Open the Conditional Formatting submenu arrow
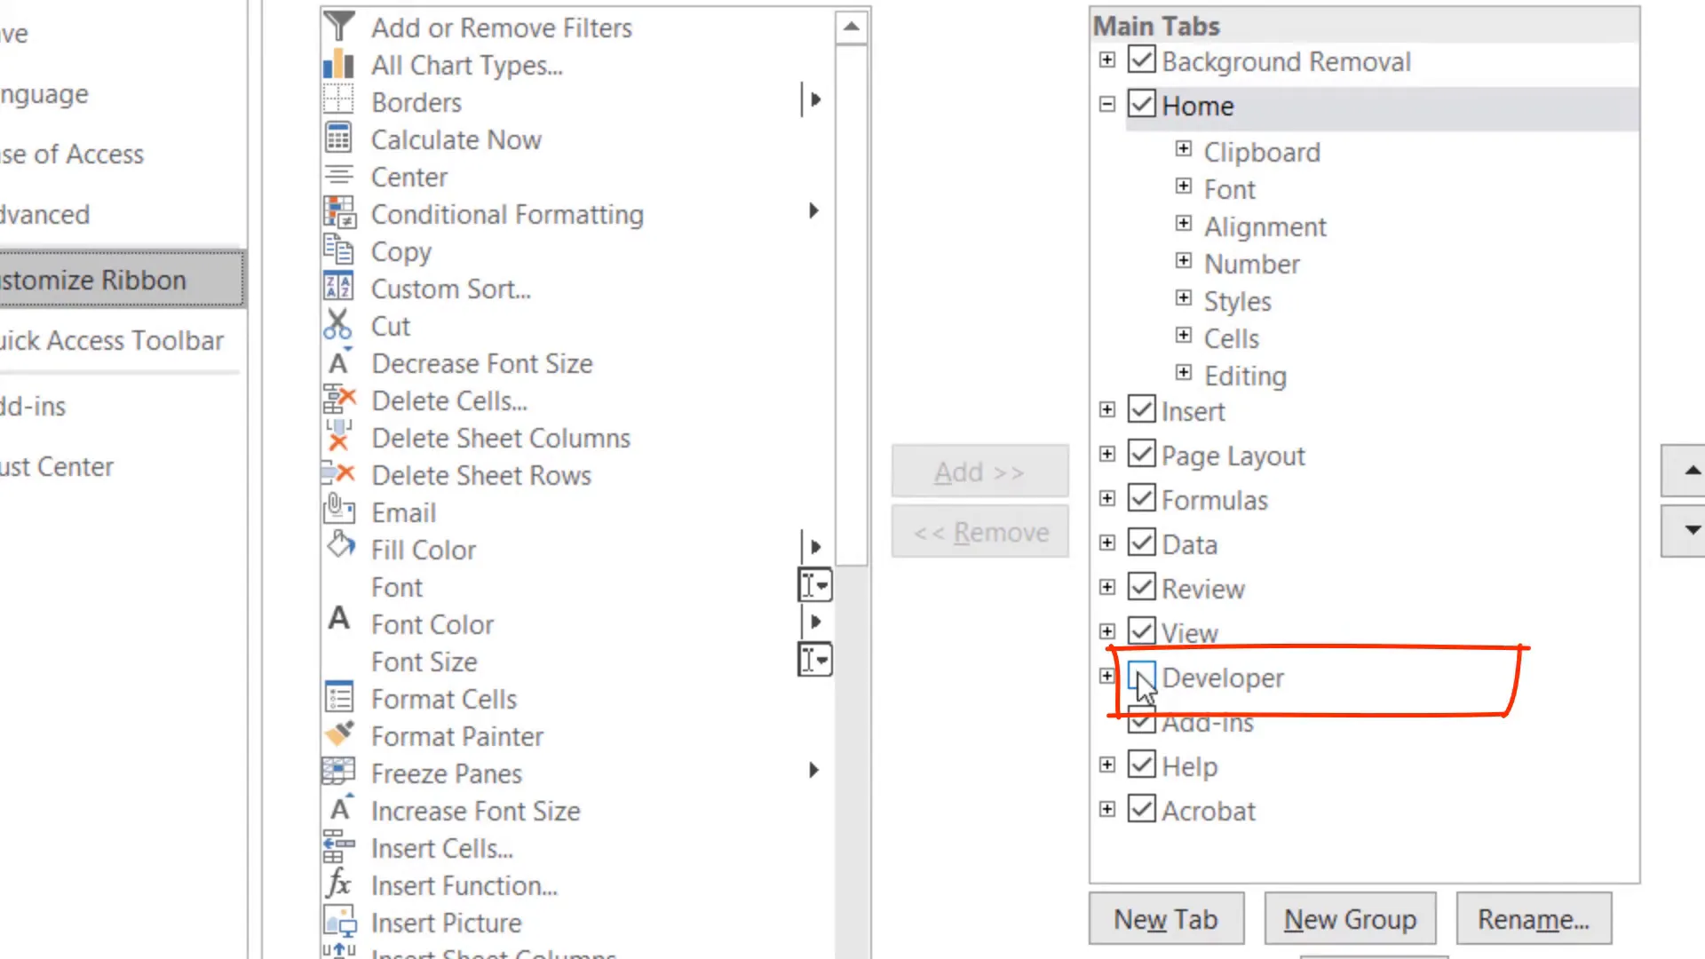This screenshot has width=1705, height=959. point(813,211)
